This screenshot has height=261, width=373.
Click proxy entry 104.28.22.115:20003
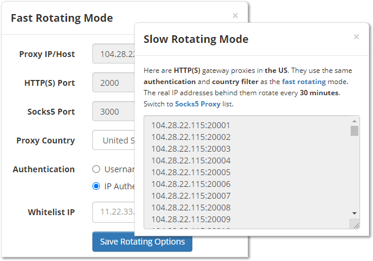[191, 149]
